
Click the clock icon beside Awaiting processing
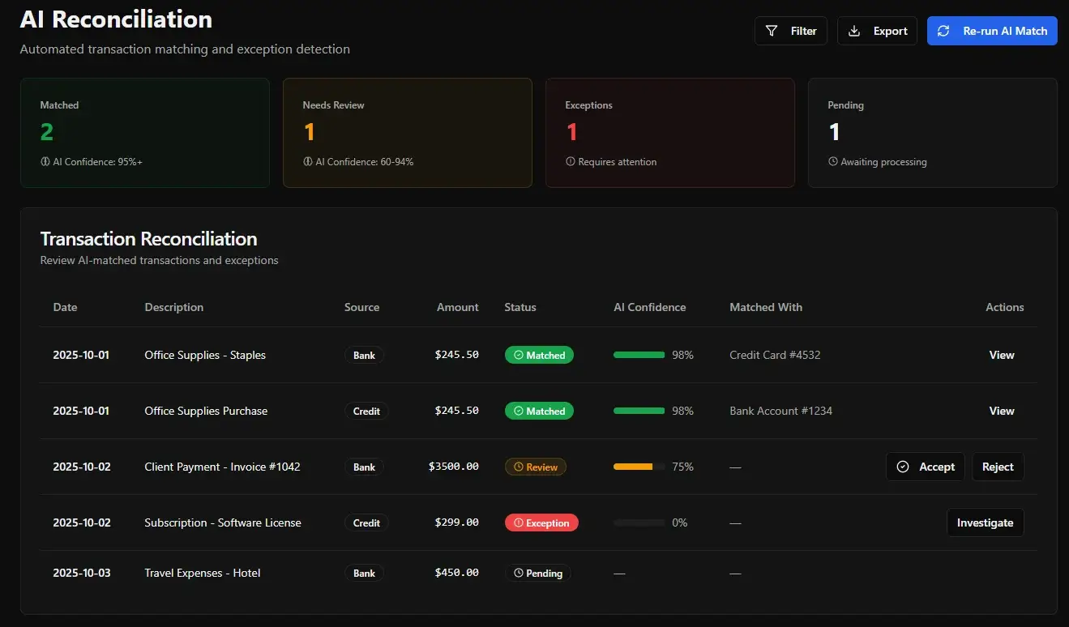coord(833,162)
